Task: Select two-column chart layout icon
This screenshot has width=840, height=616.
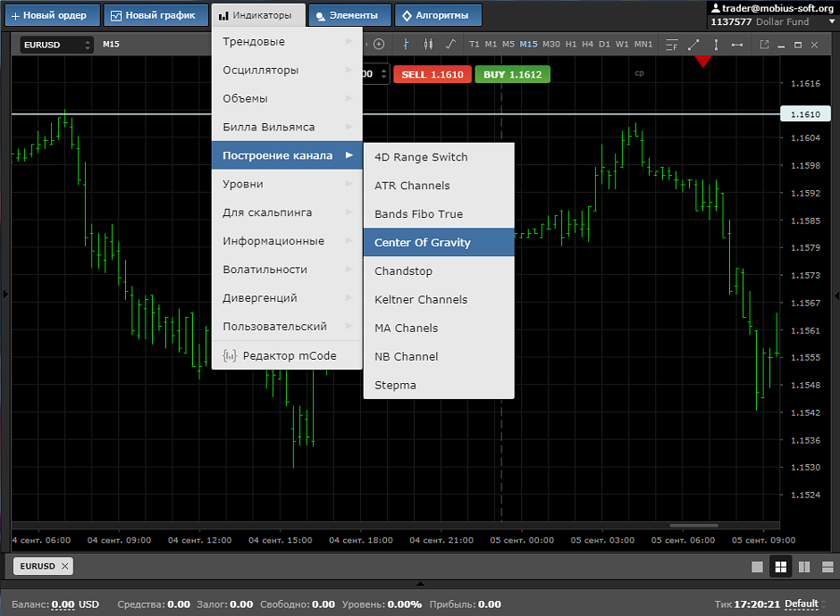Action: [x=804, y=567]
